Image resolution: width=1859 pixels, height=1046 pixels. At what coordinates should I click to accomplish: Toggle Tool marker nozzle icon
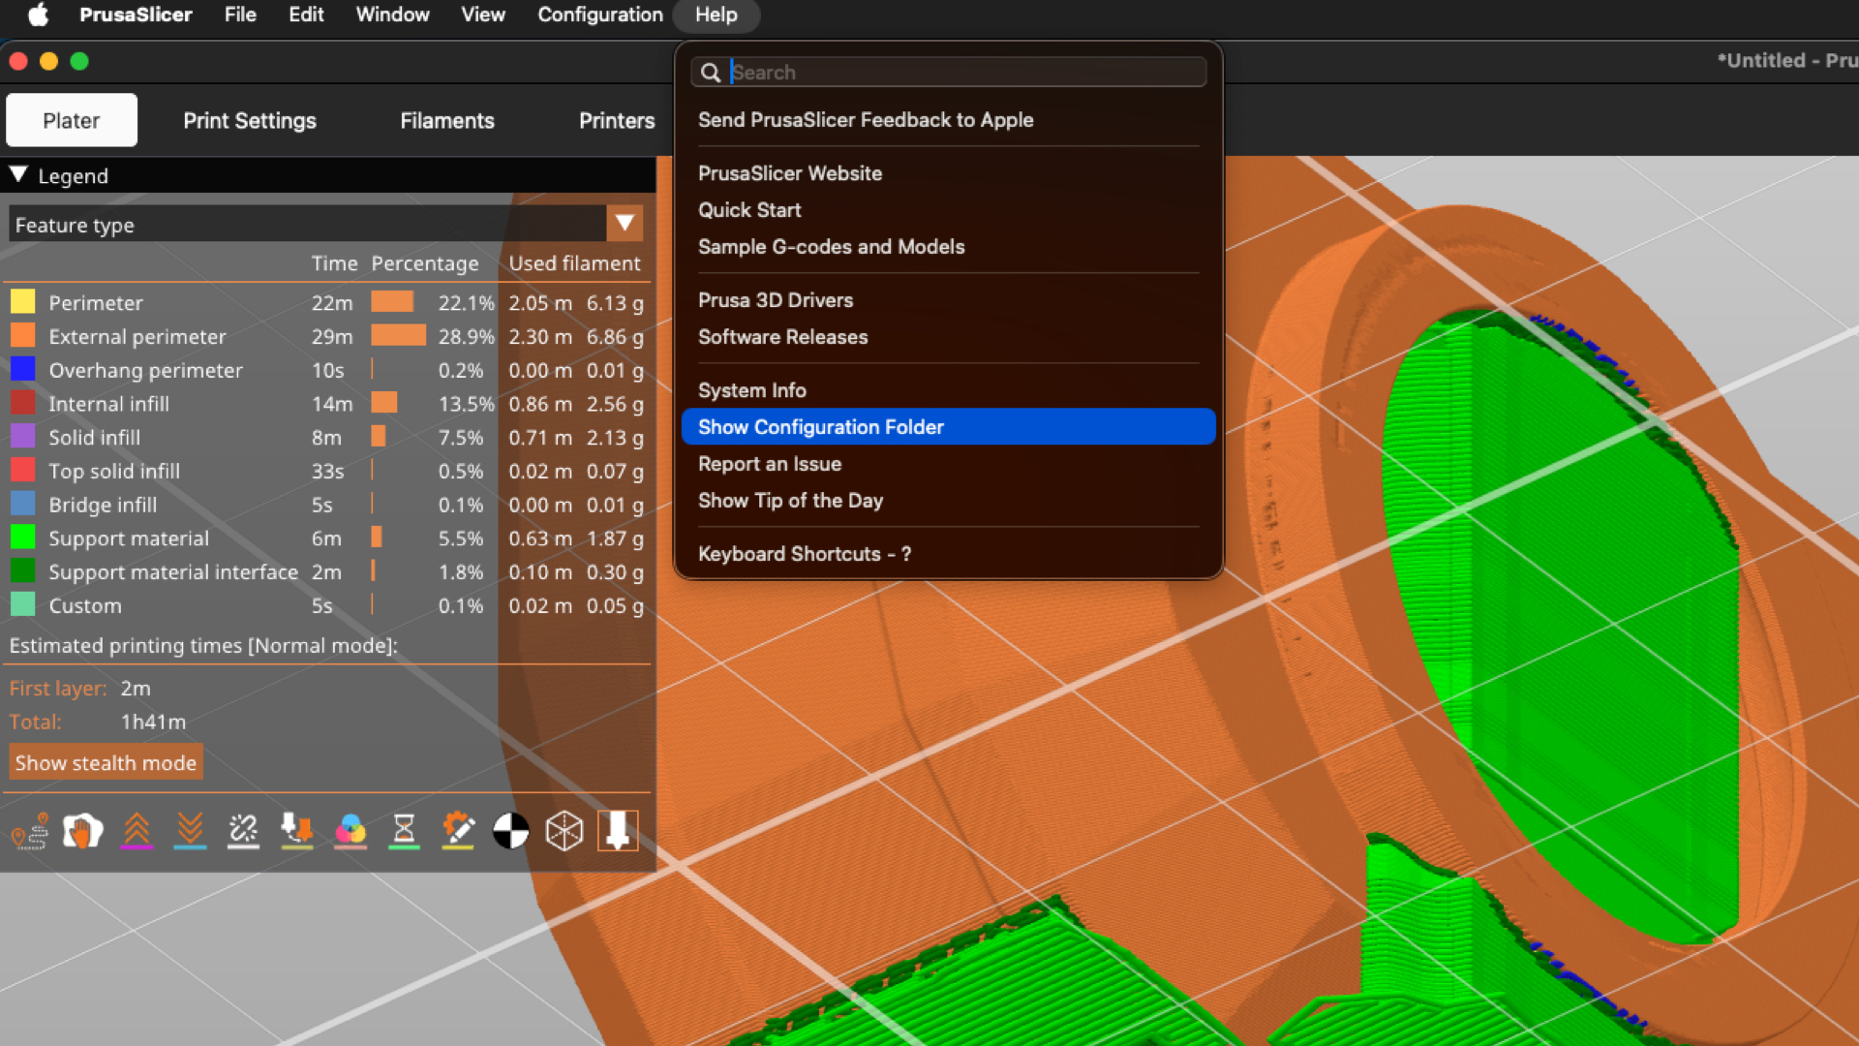click(618, 831)
